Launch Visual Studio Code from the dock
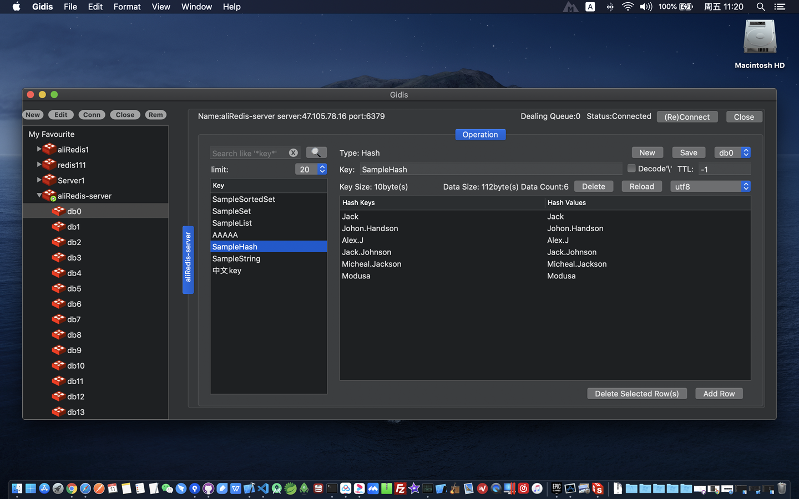799x499 pixels. pos(263,488)
